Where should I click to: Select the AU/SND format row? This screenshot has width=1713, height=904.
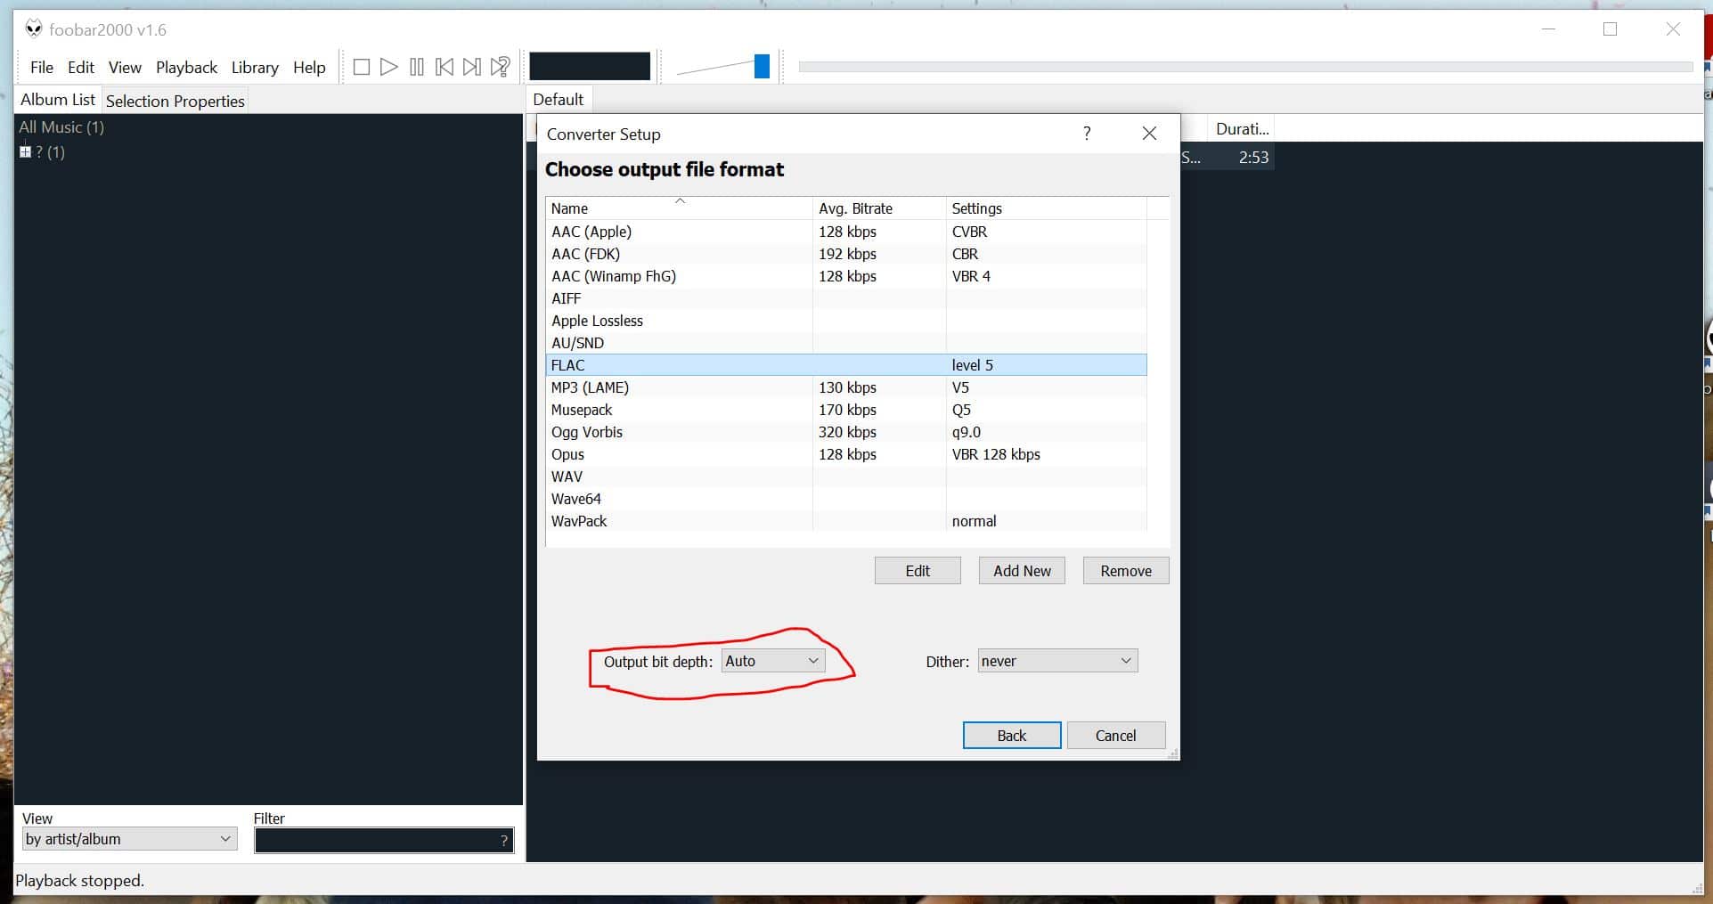click(846, 343)
